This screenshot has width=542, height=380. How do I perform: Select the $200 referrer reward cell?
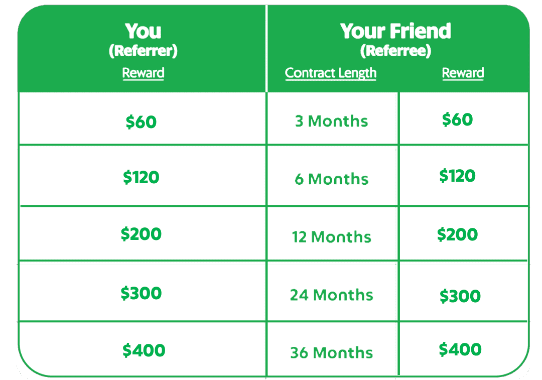click(141, 234)
